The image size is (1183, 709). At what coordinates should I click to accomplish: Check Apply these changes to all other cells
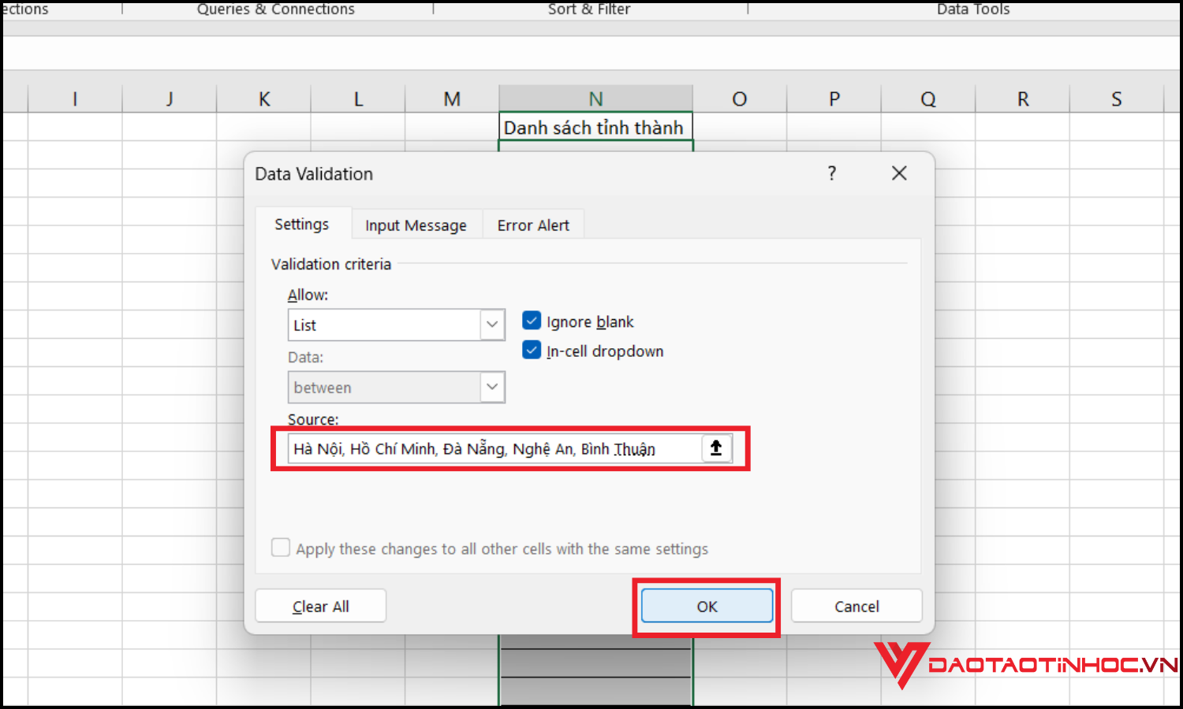click(281, 548)
